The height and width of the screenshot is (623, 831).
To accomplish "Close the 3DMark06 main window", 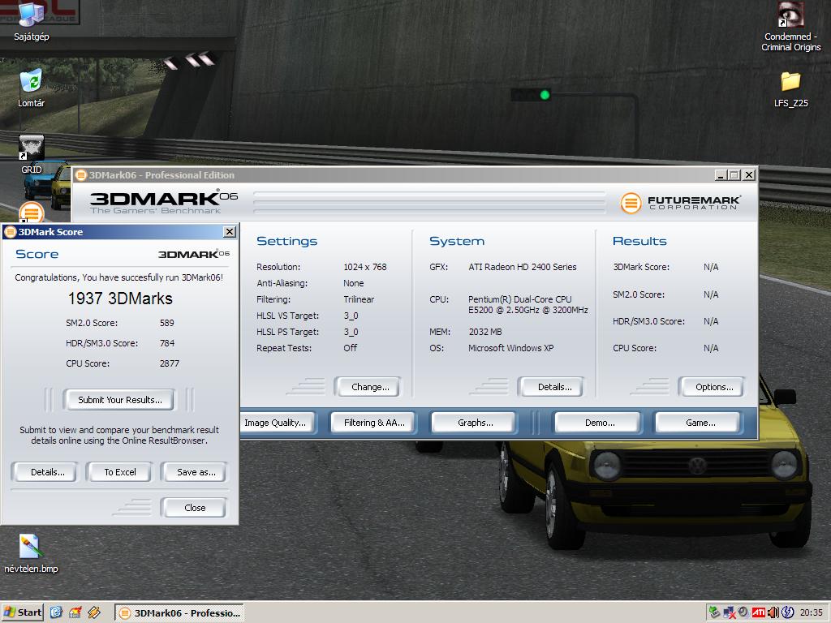I will (749, 175).
